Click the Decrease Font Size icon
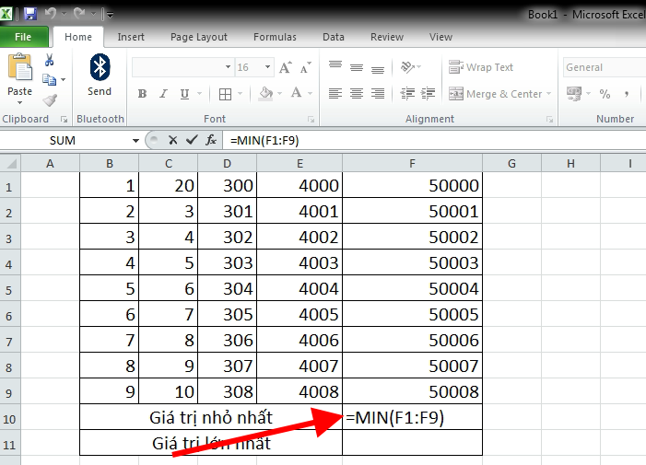This screenshot has height=465, width=646. [305, 67]
